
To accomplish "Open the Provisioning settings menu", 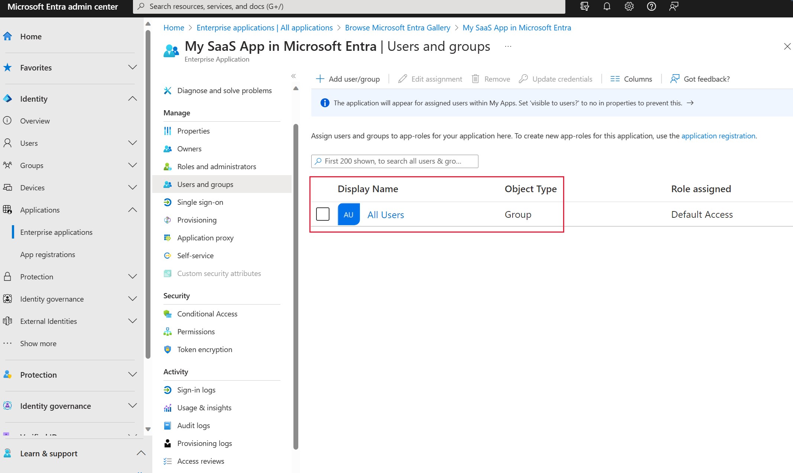I will [197, 220].
